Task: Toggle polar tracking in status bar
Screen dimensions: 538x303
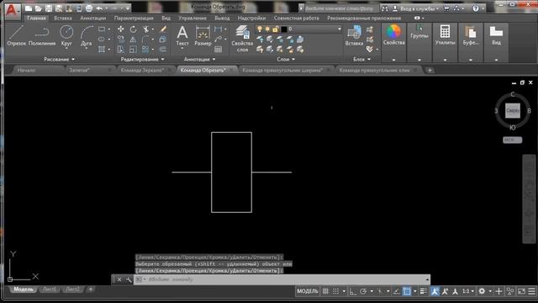Action: [363, 291]
